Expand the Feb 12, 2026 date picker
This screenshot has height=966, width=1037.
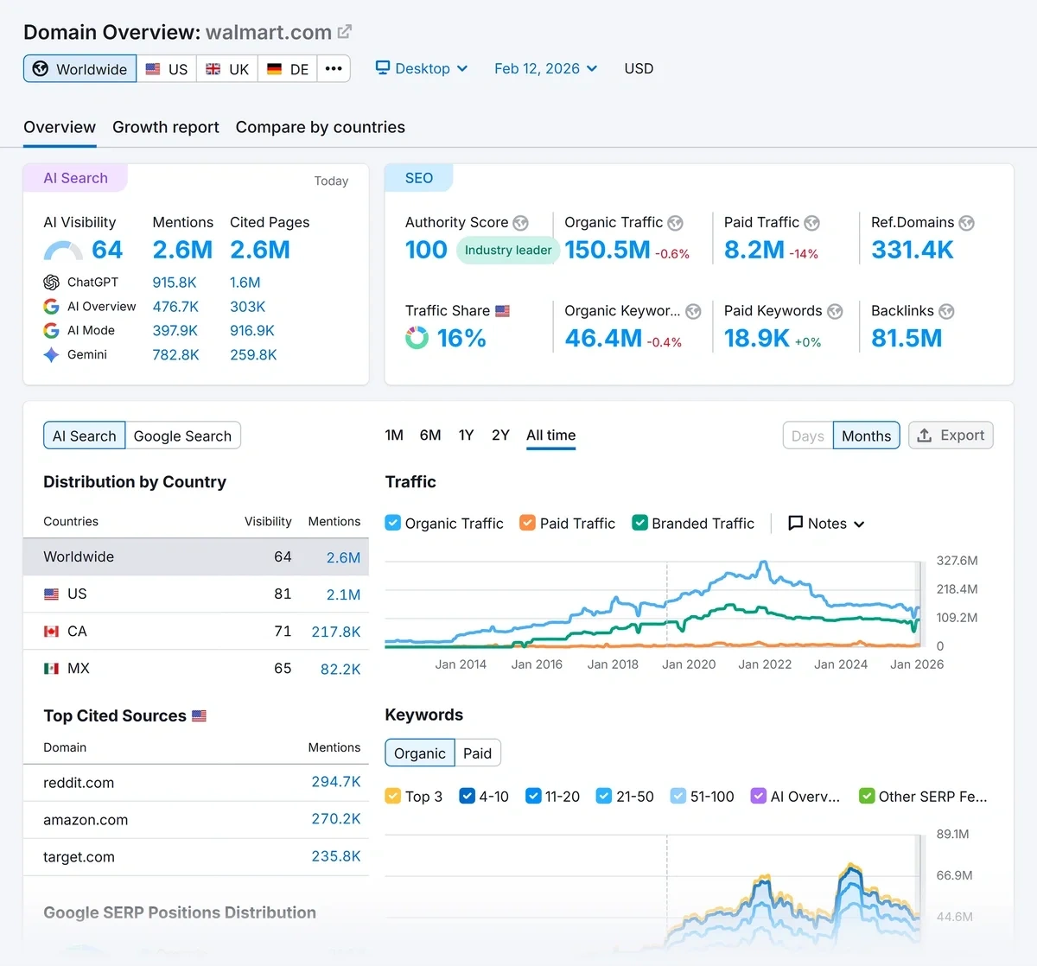pyautogui.click(x=545, y=68)
